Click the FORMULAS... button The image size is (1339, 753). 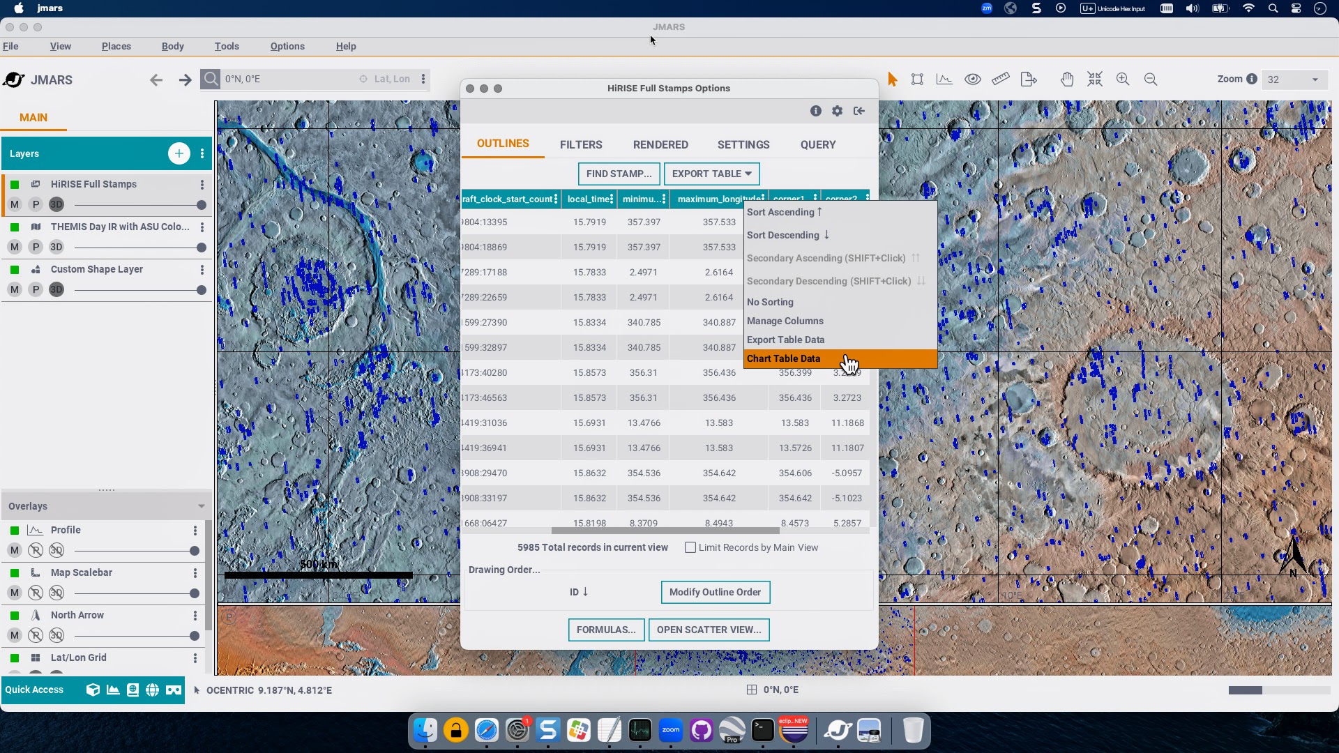[606, 630]
